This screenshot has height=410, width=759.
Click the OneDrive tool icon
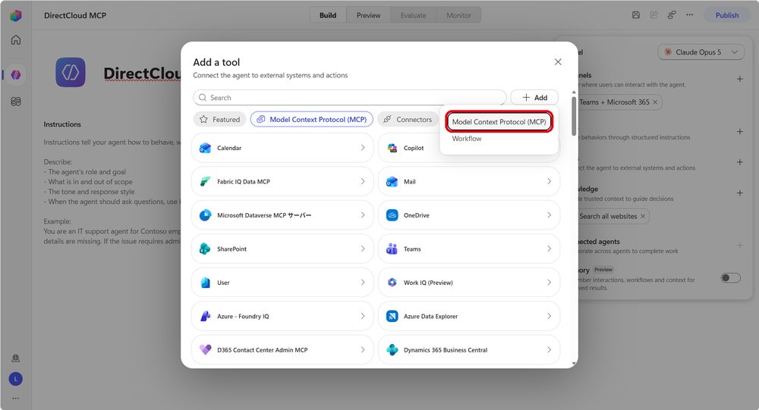[x=392, y=215]
